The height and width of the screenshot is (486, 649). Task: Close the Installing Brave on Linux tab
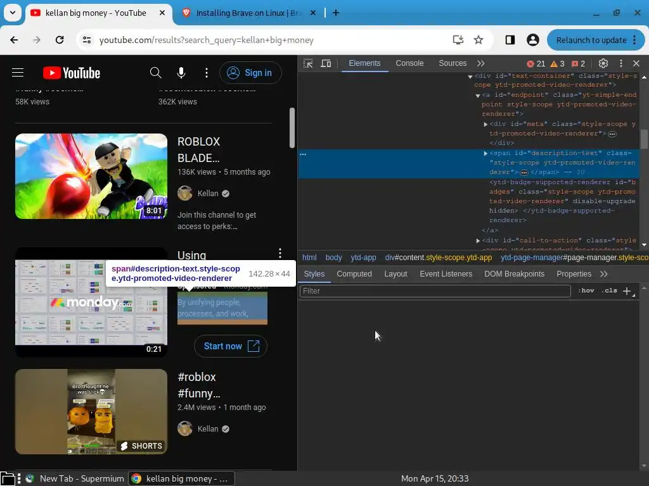coord(313,13)
